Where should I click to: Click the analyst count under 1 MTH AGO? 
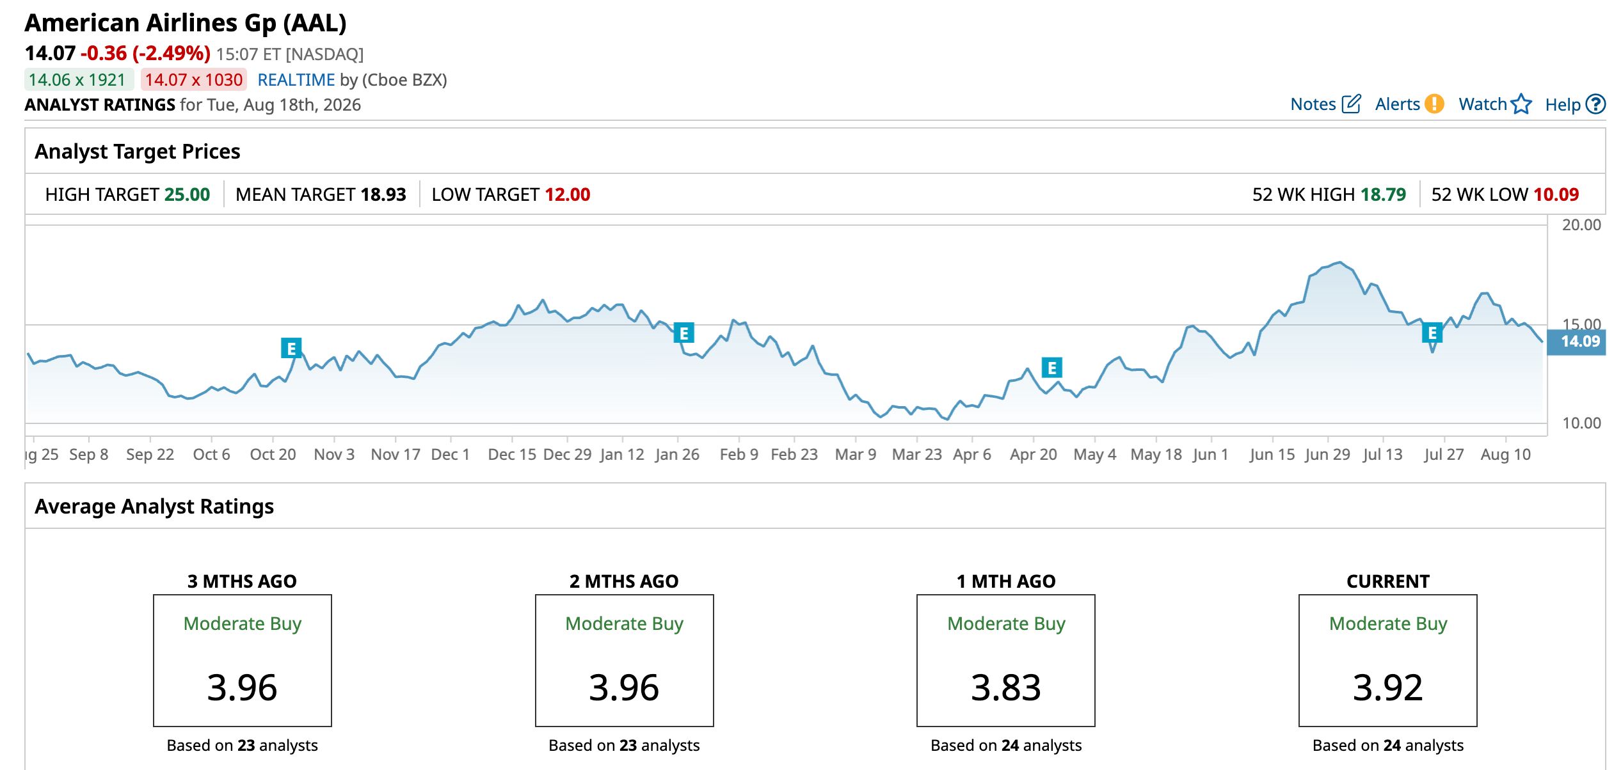coord(1006,746)
